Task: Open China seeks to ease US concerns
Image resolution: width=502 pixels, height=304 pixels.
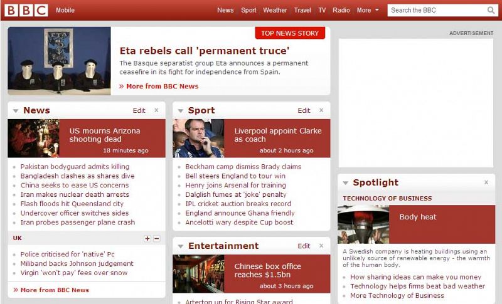Action: point(75,186)
